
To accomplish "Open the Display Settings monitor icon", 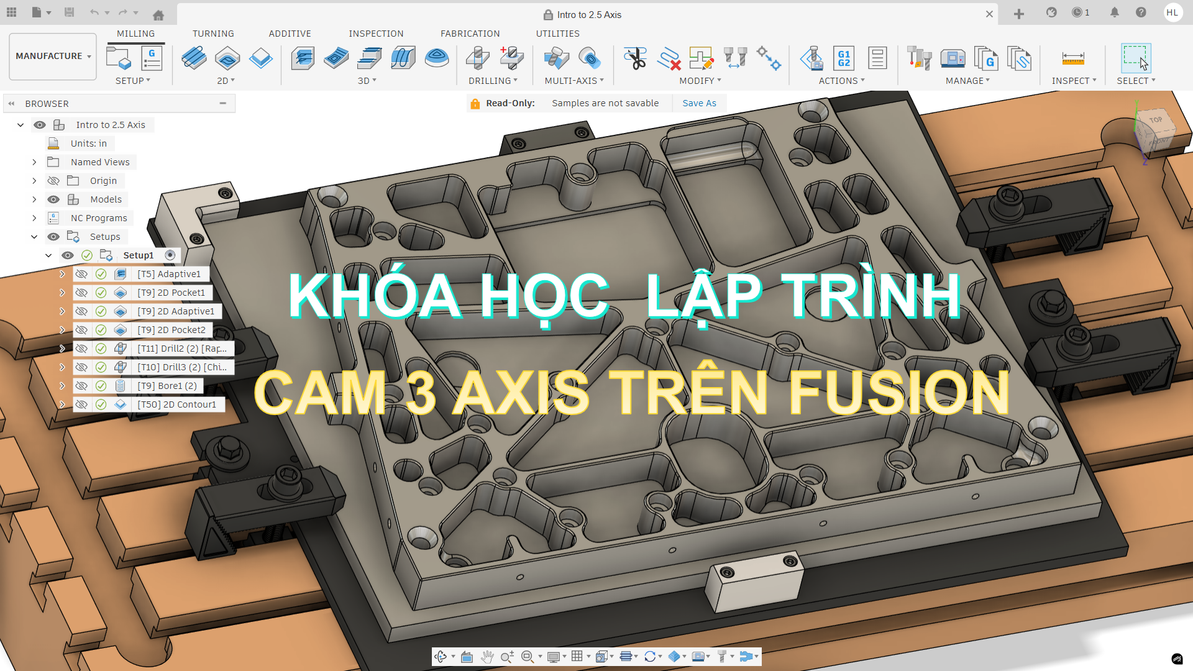I will pyautogui.click(x=553, y=657).
